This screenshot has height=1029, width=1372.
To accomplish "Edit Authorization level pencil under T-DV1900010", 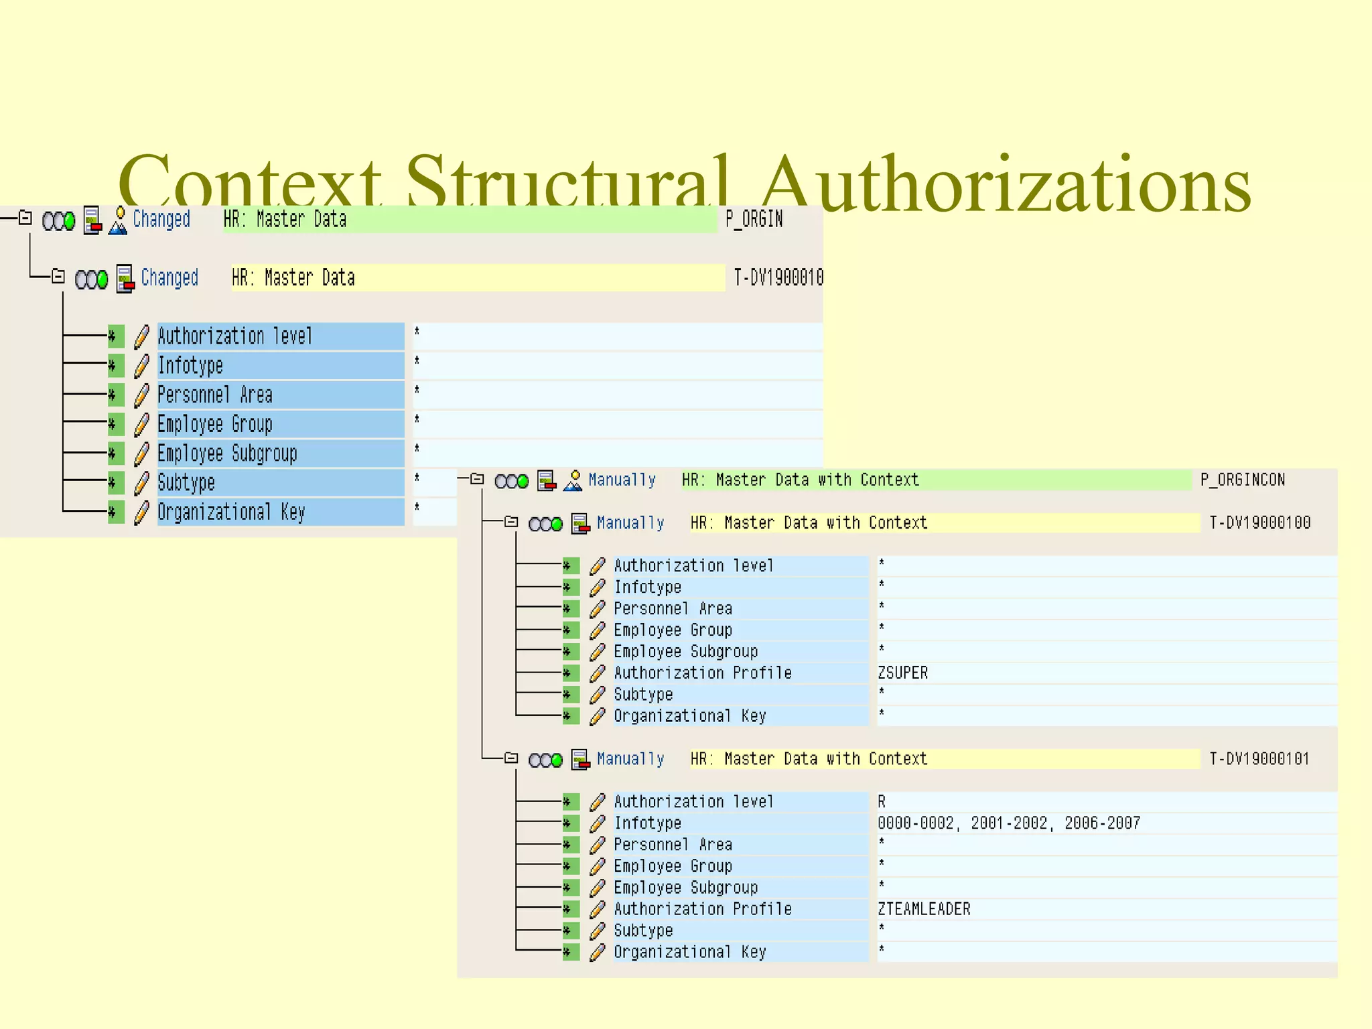I will click(x=141, y=336).
